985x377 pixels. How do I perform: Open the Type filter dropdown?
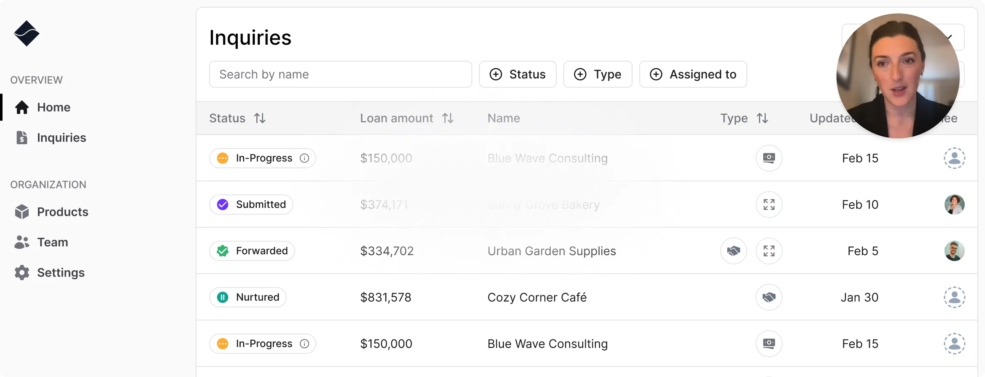[x=597, y=75]
